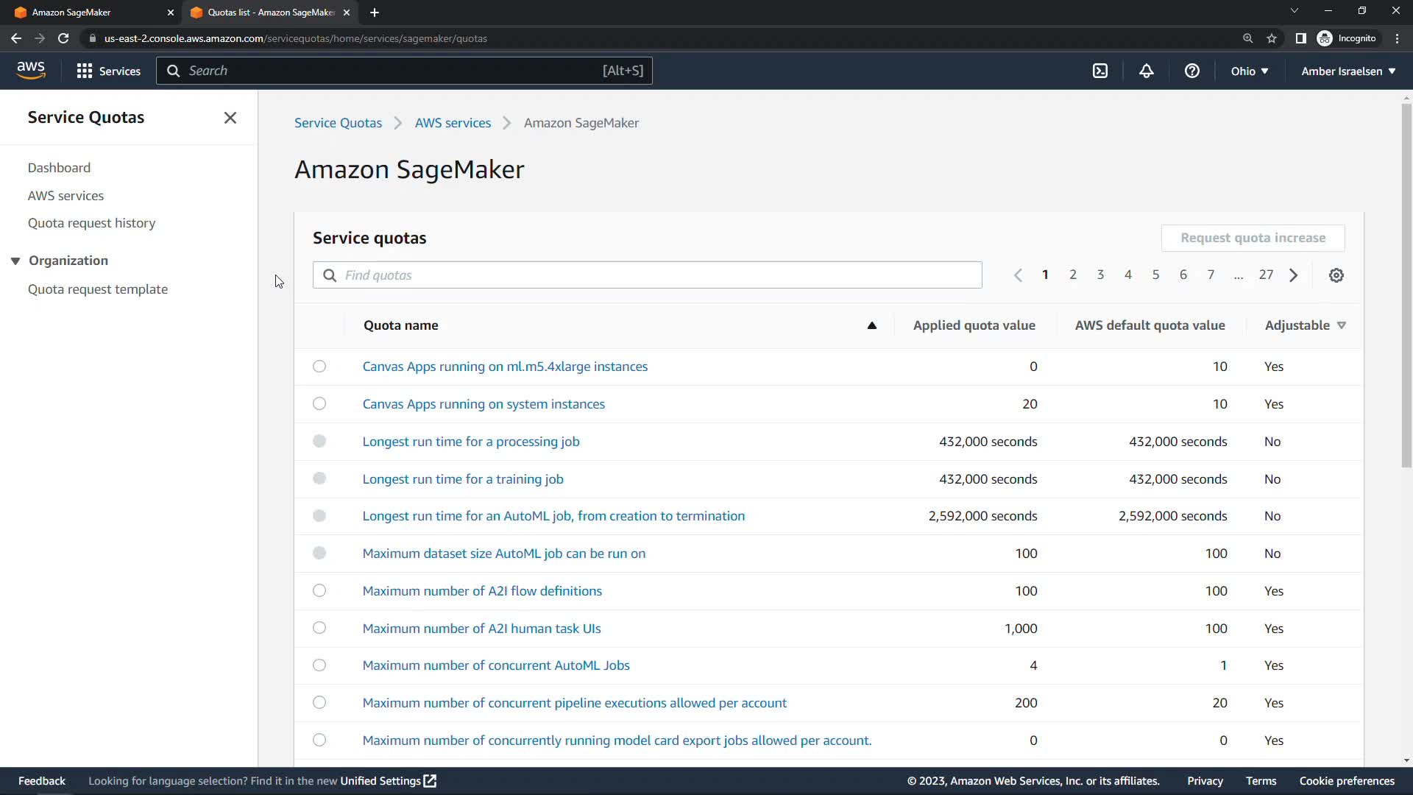
Task: Collapse the Organization section
Action: (15, 261)
